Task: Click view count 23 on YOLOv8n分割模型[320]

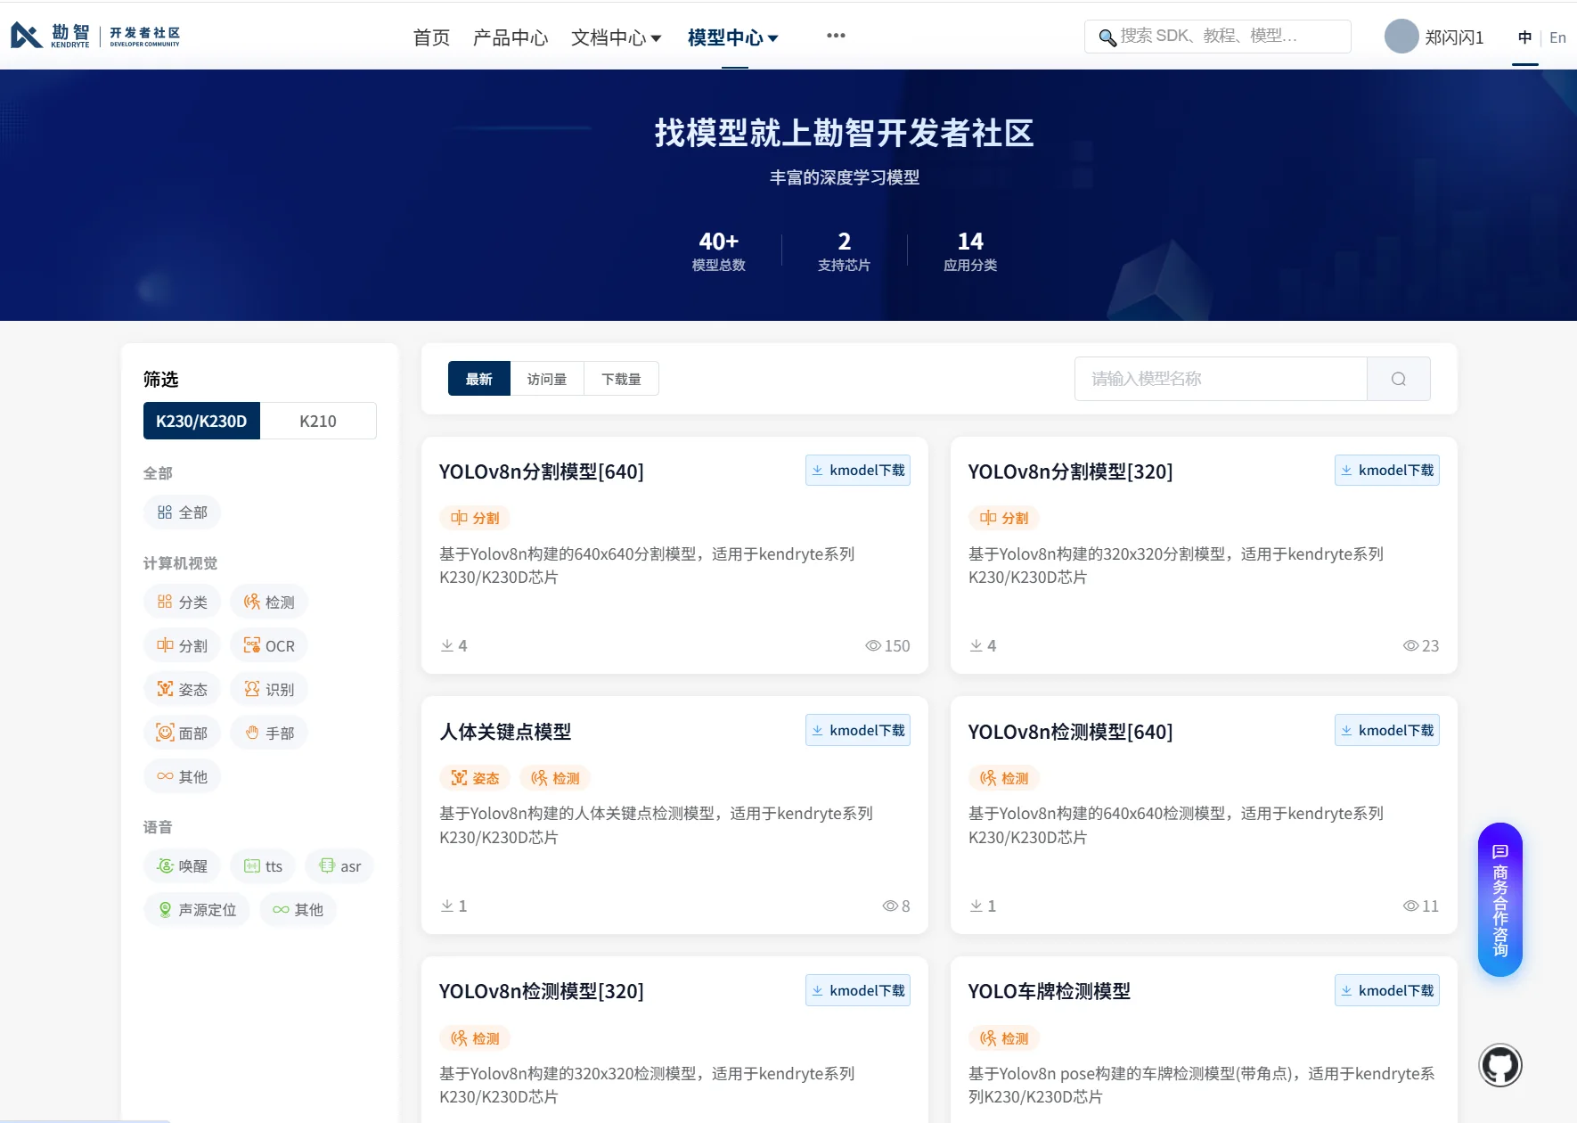Action: [x=1421, y=645]
